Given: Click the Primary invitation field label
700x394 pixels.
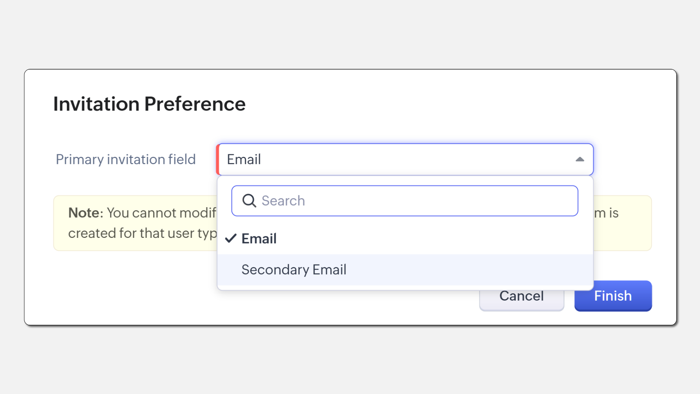Looking at the screenshot, I should pyautogui.click(x=126, y=159).
